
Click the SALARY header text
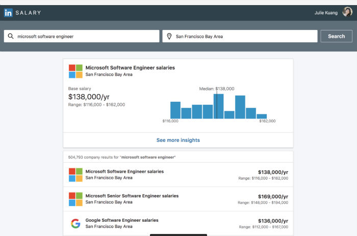[28, 13]
